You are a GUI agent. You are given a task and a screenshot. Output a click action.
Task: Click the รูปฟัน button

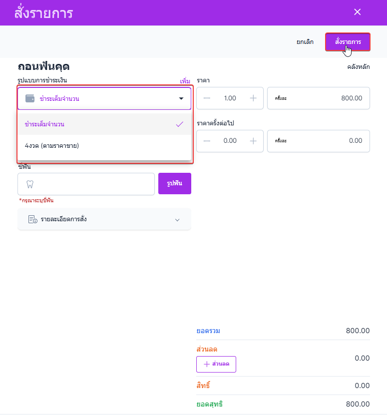175,184
